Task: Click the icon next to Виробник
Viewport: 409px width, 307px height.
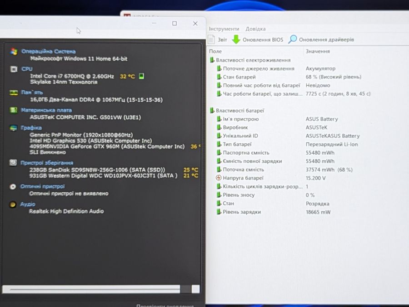Action: click(x=219, y=127)
